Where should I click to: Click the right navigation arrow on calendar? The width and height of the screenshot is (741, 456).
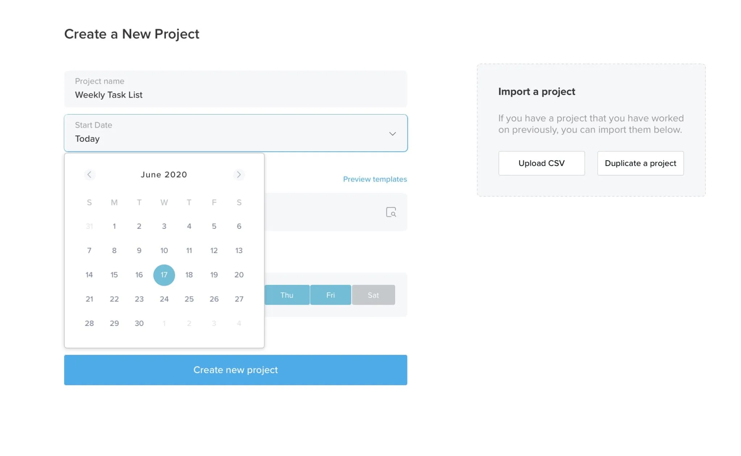point(239,174)
